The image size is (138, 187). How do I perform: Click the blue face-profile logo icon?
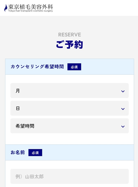coord(6,8)
